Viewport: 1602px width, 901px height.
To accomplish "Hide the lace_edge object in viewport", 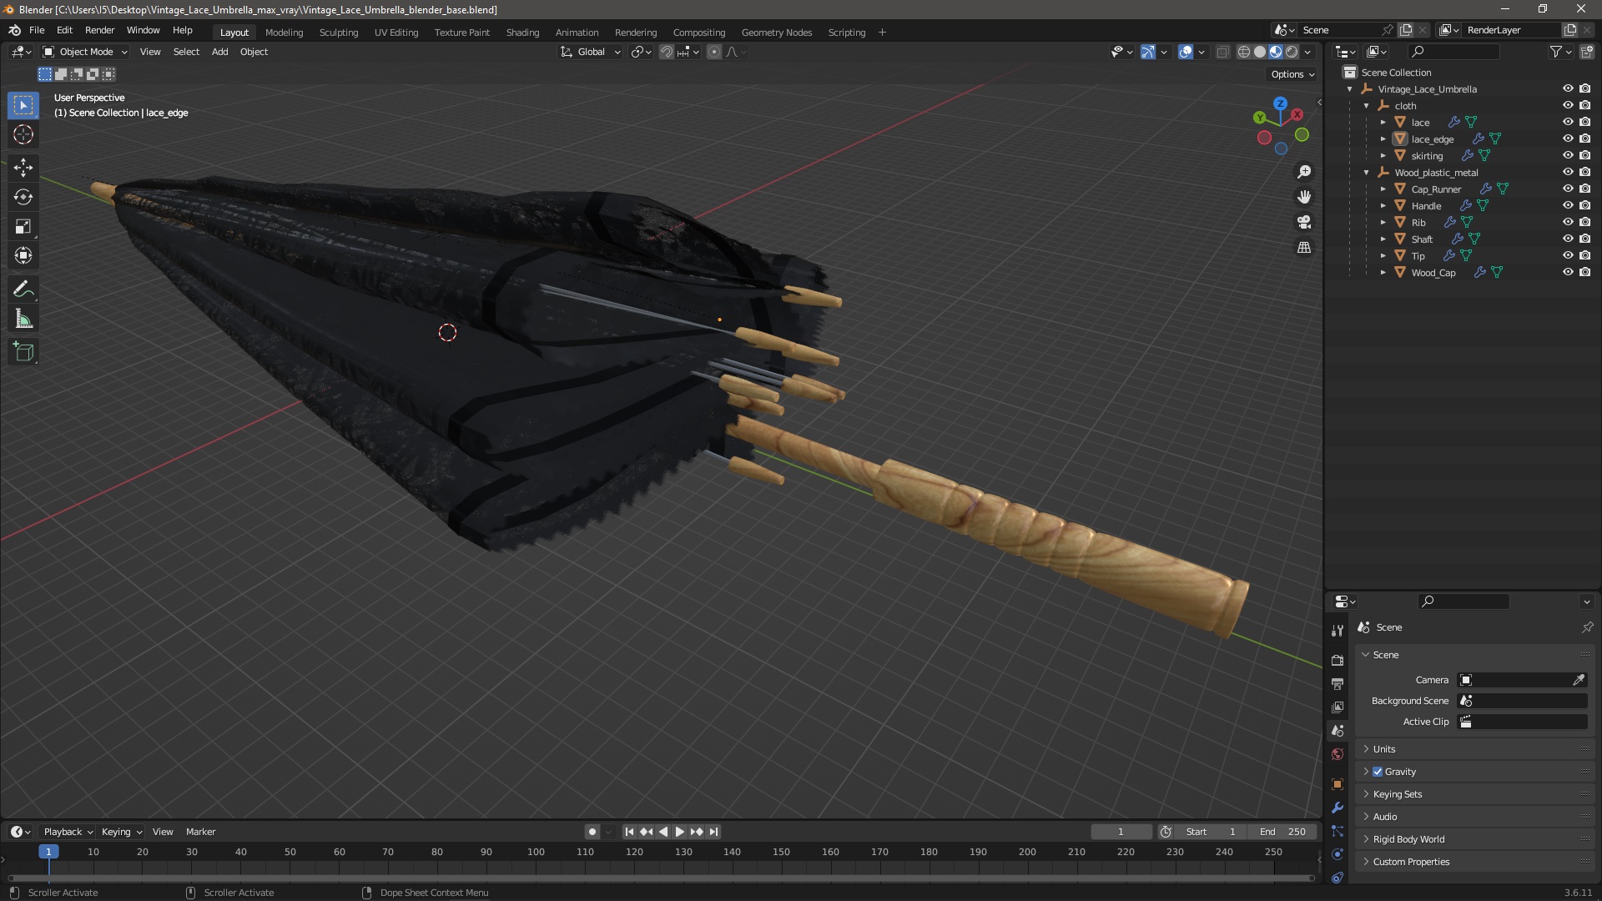I will 1568,138.
